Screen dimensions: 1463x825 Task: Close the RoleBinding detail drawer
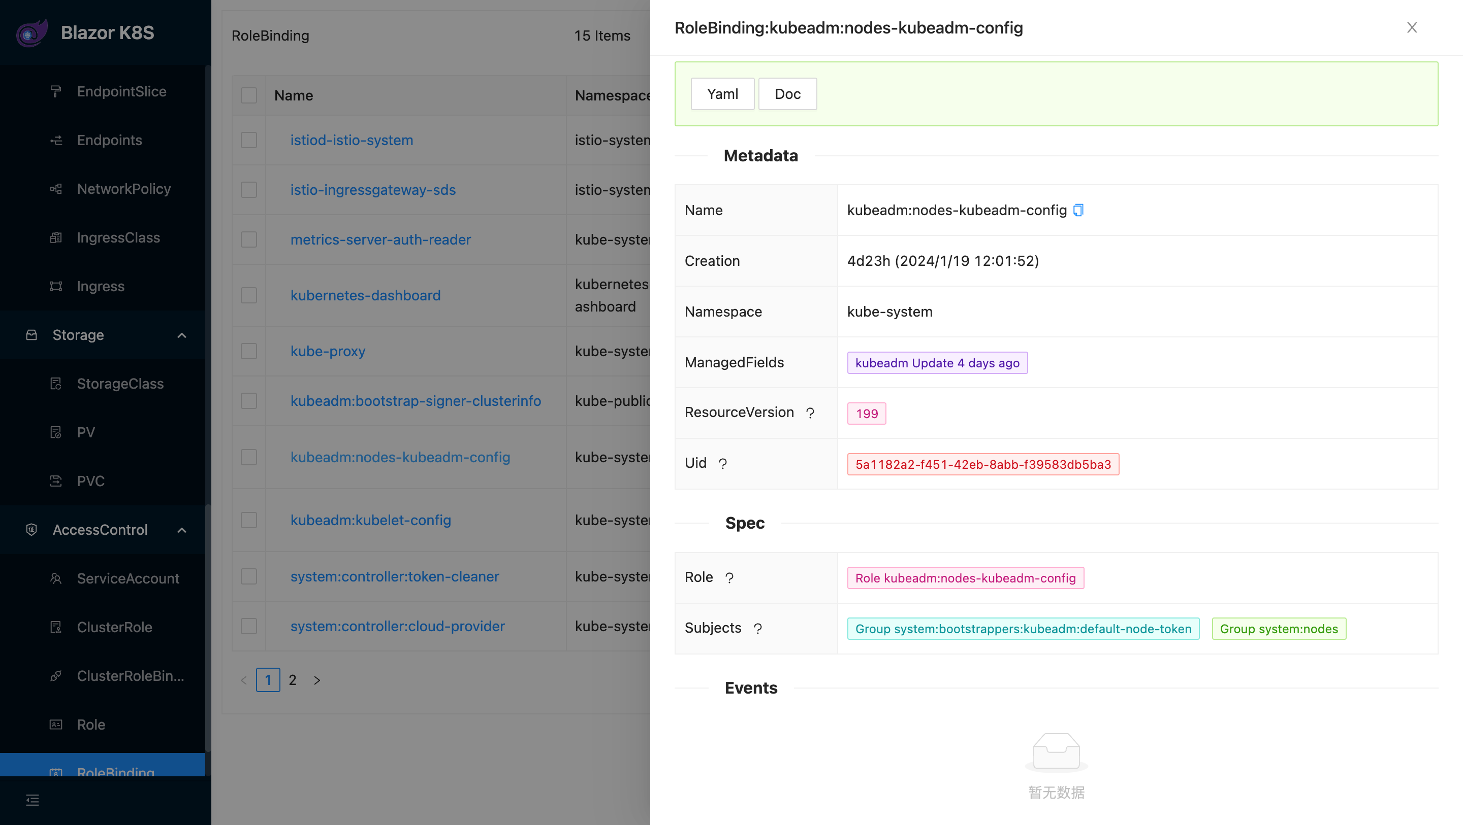click(1412, 27)
